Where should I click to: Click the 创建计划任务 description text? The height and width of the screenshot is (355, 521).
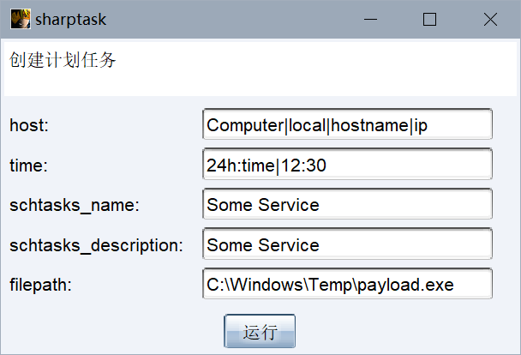(62, 60)
